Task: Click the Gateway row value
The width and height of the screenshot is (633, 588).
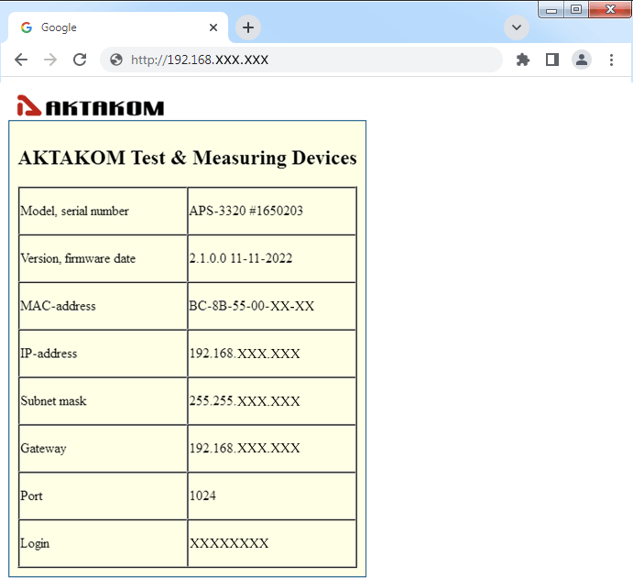Action: click(245, 448)
